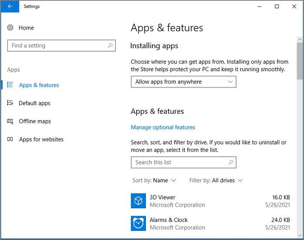Open the Allow apps from anywhere dropdown

(x=183, y=82)
